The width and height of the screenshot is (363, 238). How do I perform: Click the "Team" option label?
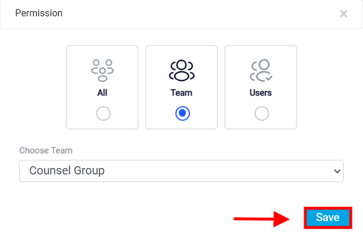[182, 93]
